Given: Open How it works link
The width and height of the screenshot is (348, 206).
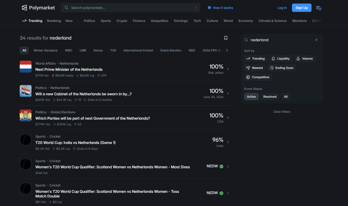Looking at the screenshot, I should (223, 8).
